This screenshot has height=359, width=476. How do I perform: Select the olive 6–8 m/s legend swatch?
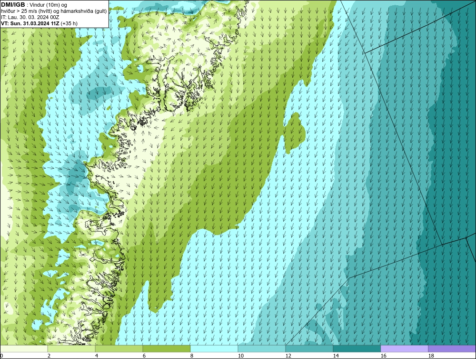[166, 349]
